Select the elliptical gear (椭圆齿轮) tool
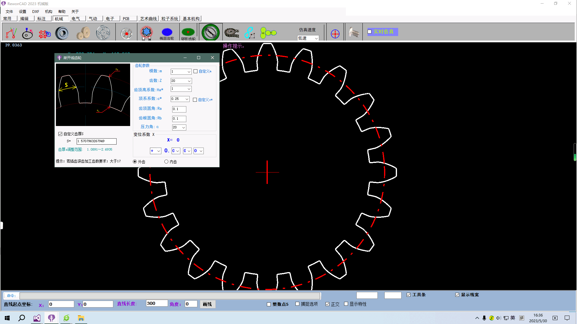Screen dimensions: 577x324 click(167, 32)
